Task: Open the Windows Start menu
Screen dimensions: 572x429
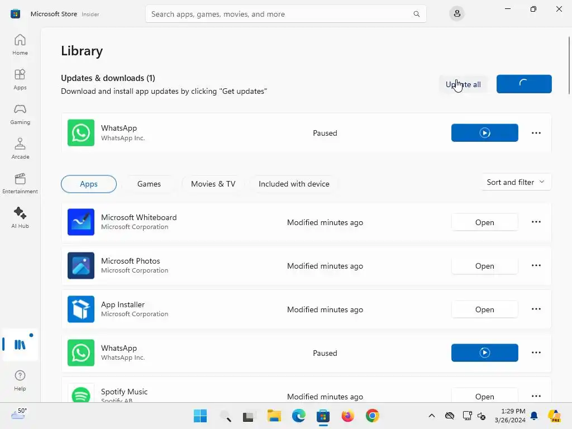Action: (200, 416)
